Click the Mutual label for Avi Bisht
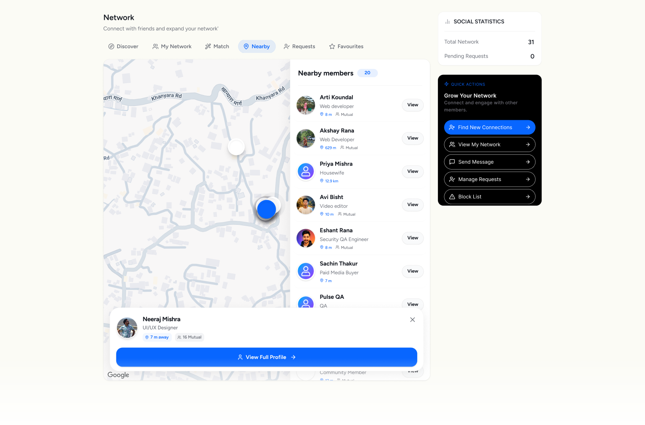The image size is (645, 425). click(347, 214)
